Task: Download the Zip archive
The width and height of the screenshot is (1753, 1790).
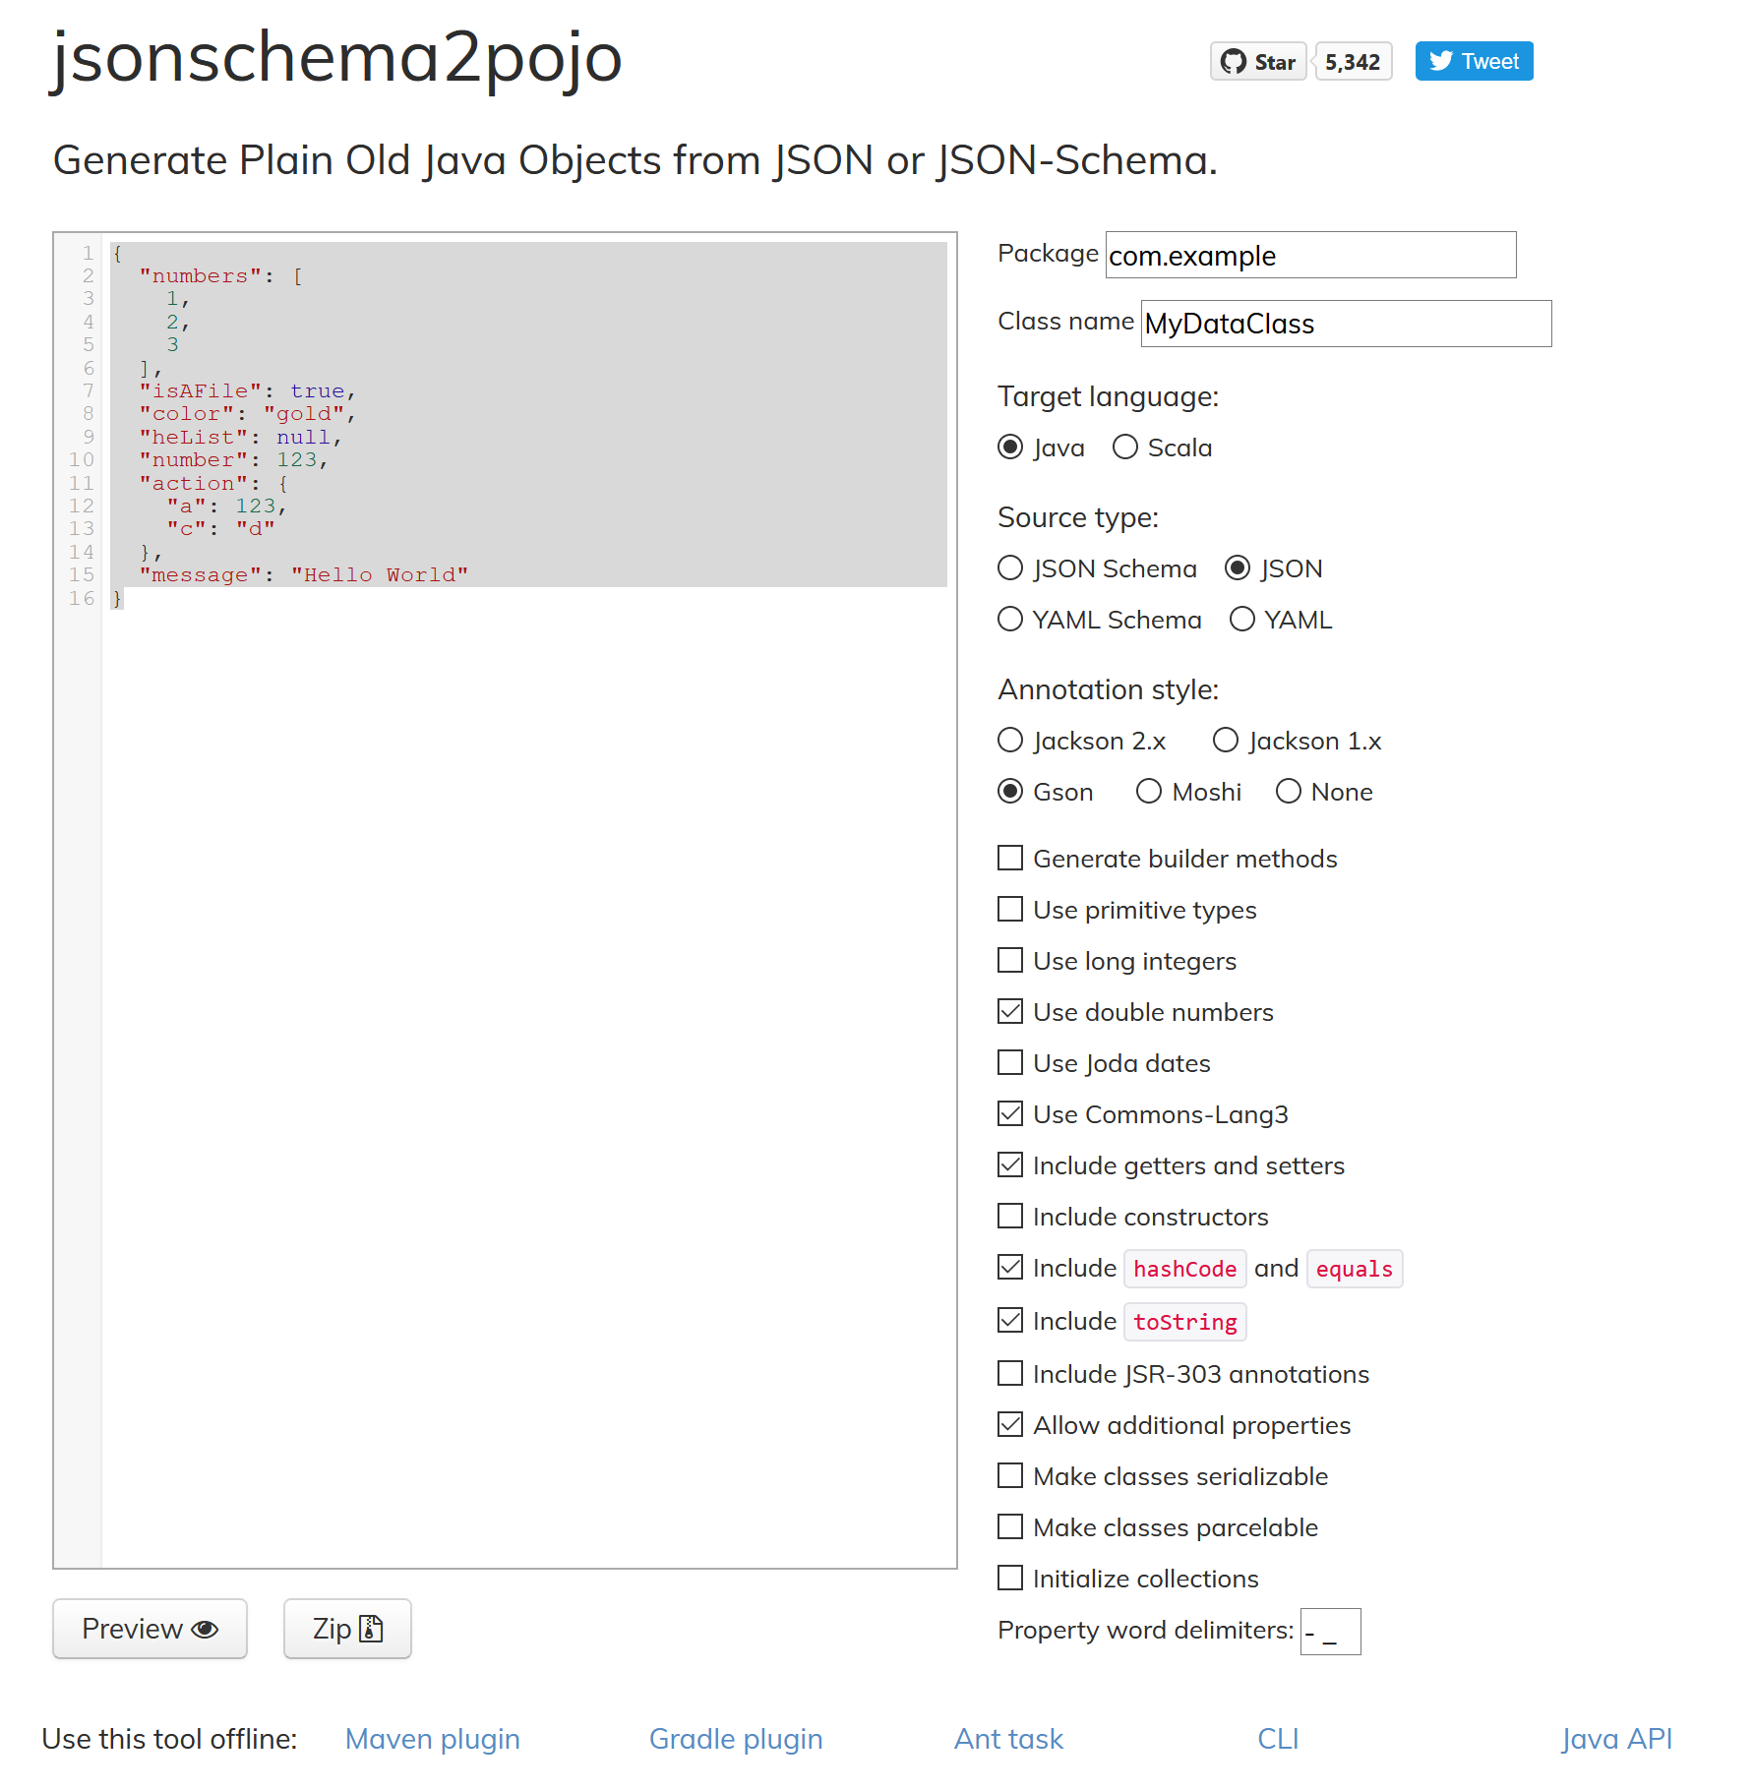Action: click(347, 1629)
